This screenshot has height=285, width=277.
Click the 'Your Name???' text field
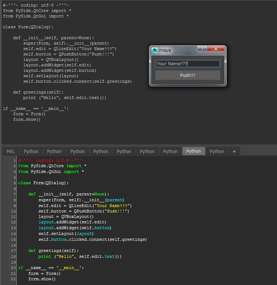[188, 63]
